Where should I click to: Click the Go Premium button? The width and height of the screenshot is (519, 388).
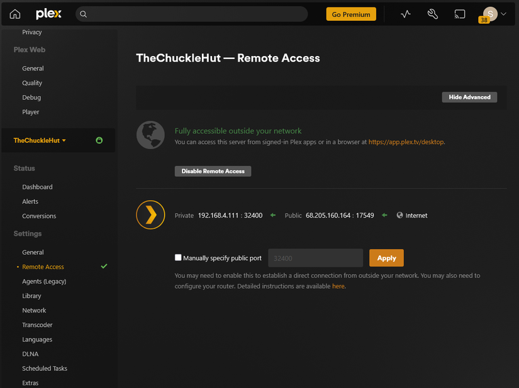pyautogui.click(x=350, y=13)
